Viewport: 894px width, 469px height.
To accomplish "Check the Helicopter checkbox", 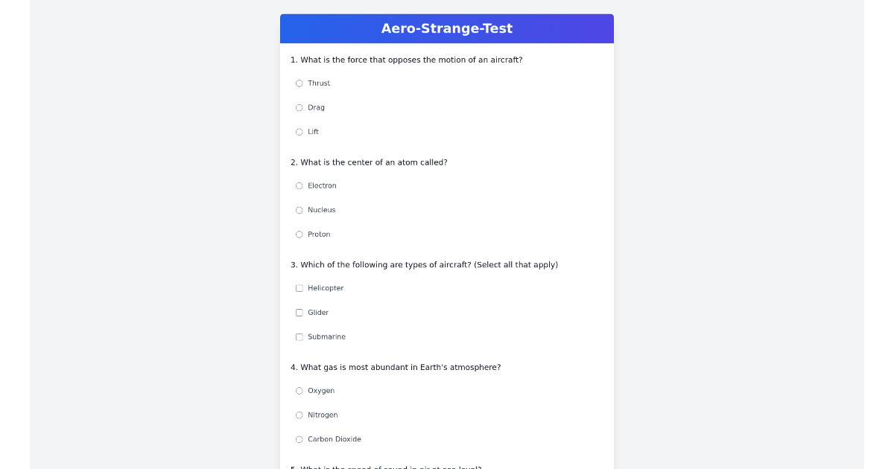I will [299, 288].
